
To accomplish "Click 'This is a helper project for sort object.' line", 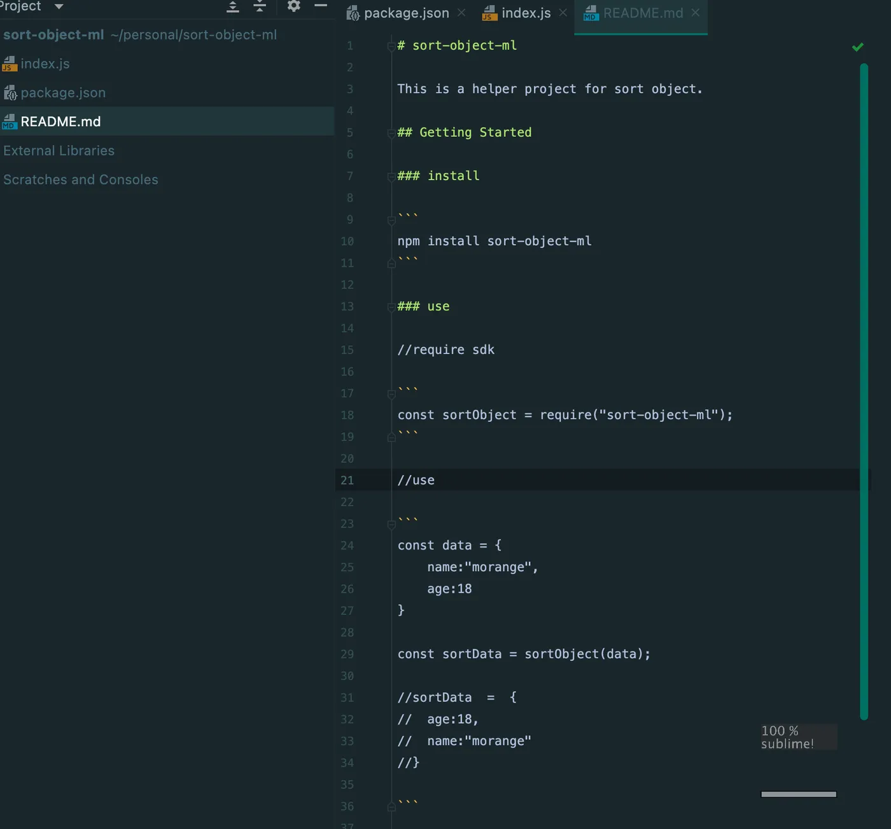I will tap(550, 89).
